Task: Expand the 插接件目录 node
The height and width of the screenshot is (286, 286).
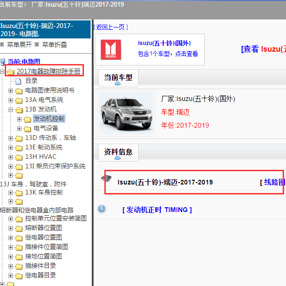Action: coord(10,266)
